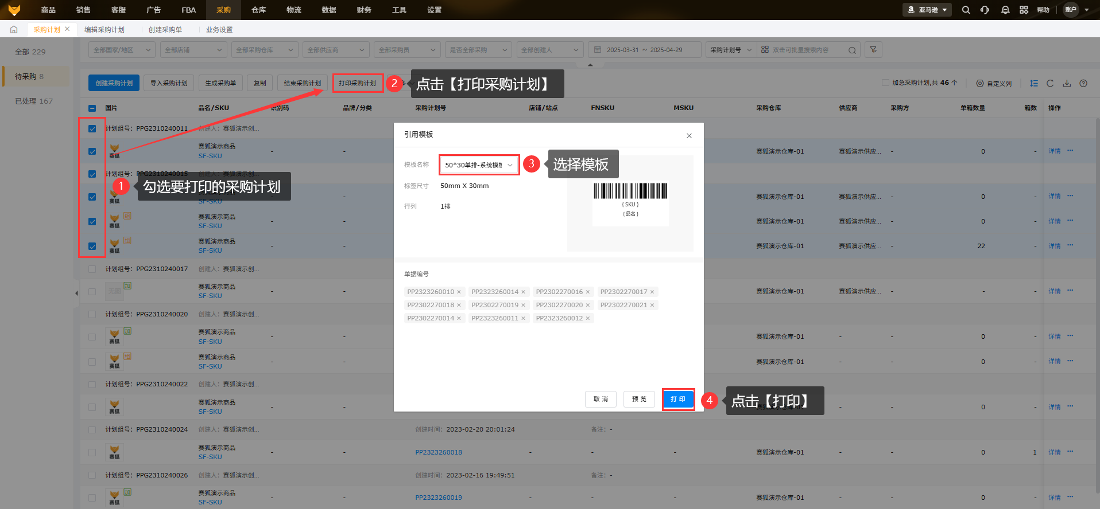Switch to the 创建采购单 tab
This screenshot has width=1100, height=509.
tap(165, 30)
